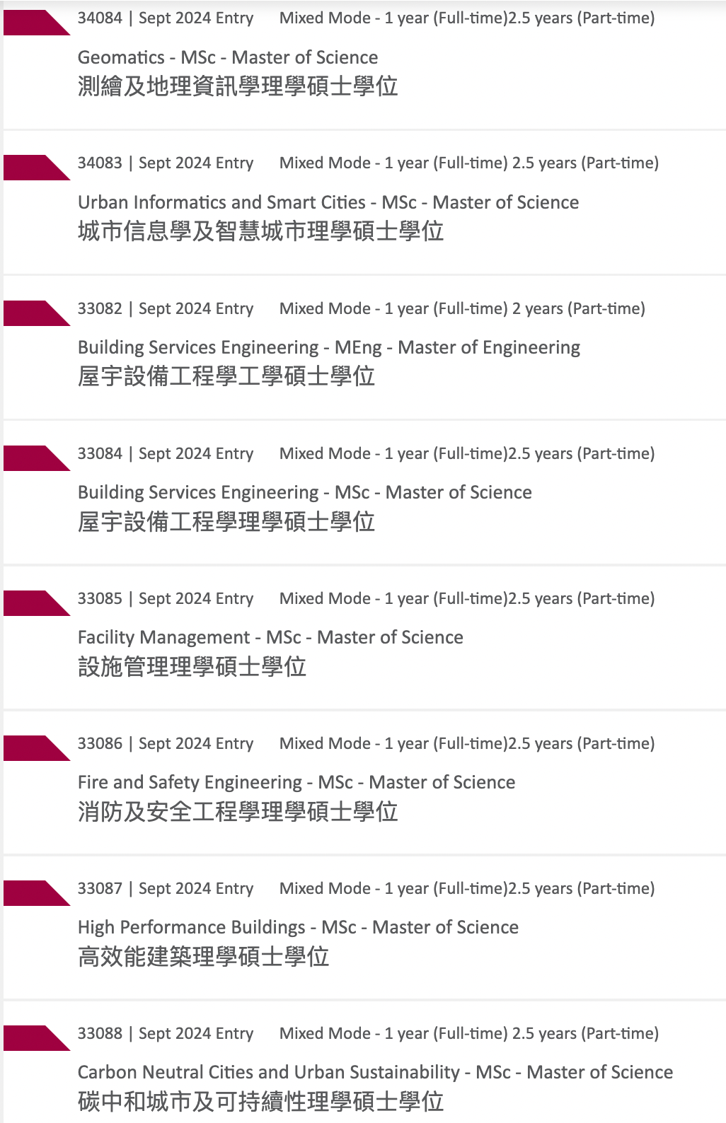Click the 34083 Sept 2024 Entry line
Image resolution: width=726 pixels, height=1123 pixels.
click(x=166, y=163)
